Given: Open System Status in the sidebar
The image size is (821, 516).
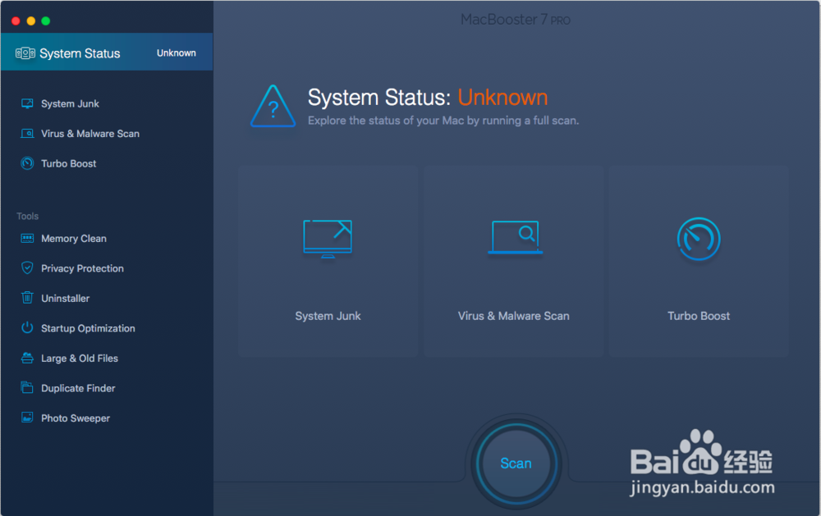Looking at the screenshot, I should point(107,52).
